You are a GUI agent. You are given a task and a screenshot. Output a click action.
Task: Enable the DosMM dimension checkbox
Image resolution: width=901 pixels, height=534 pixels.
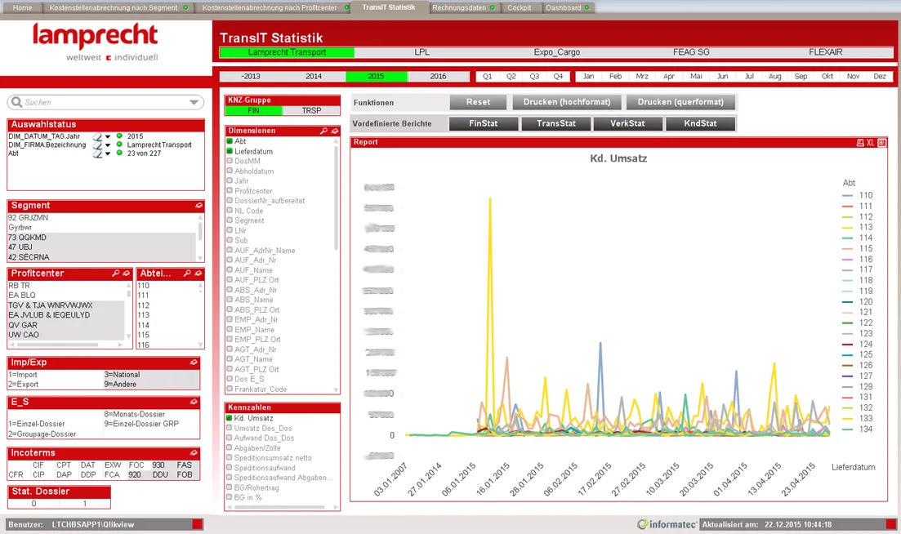pos(230,161)
